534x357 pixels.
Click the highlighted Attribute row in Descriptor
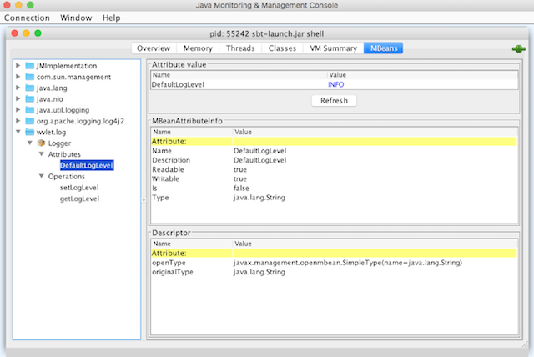[334, 253]
